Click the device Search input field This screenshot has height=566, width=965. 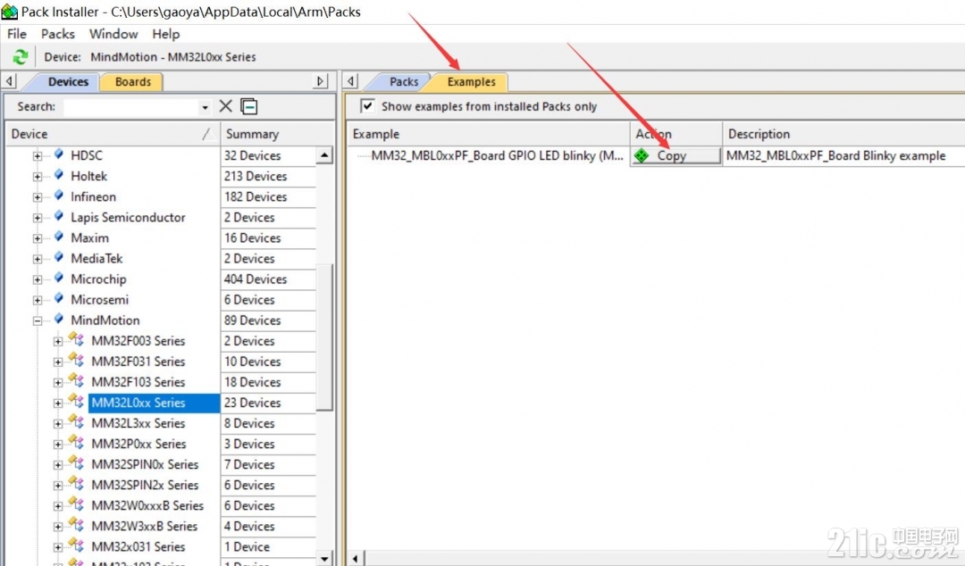pos(131,107)
